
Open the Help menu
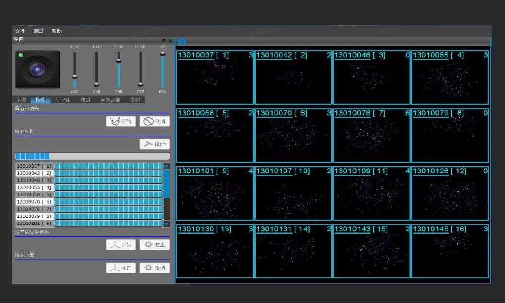point(56,31)
